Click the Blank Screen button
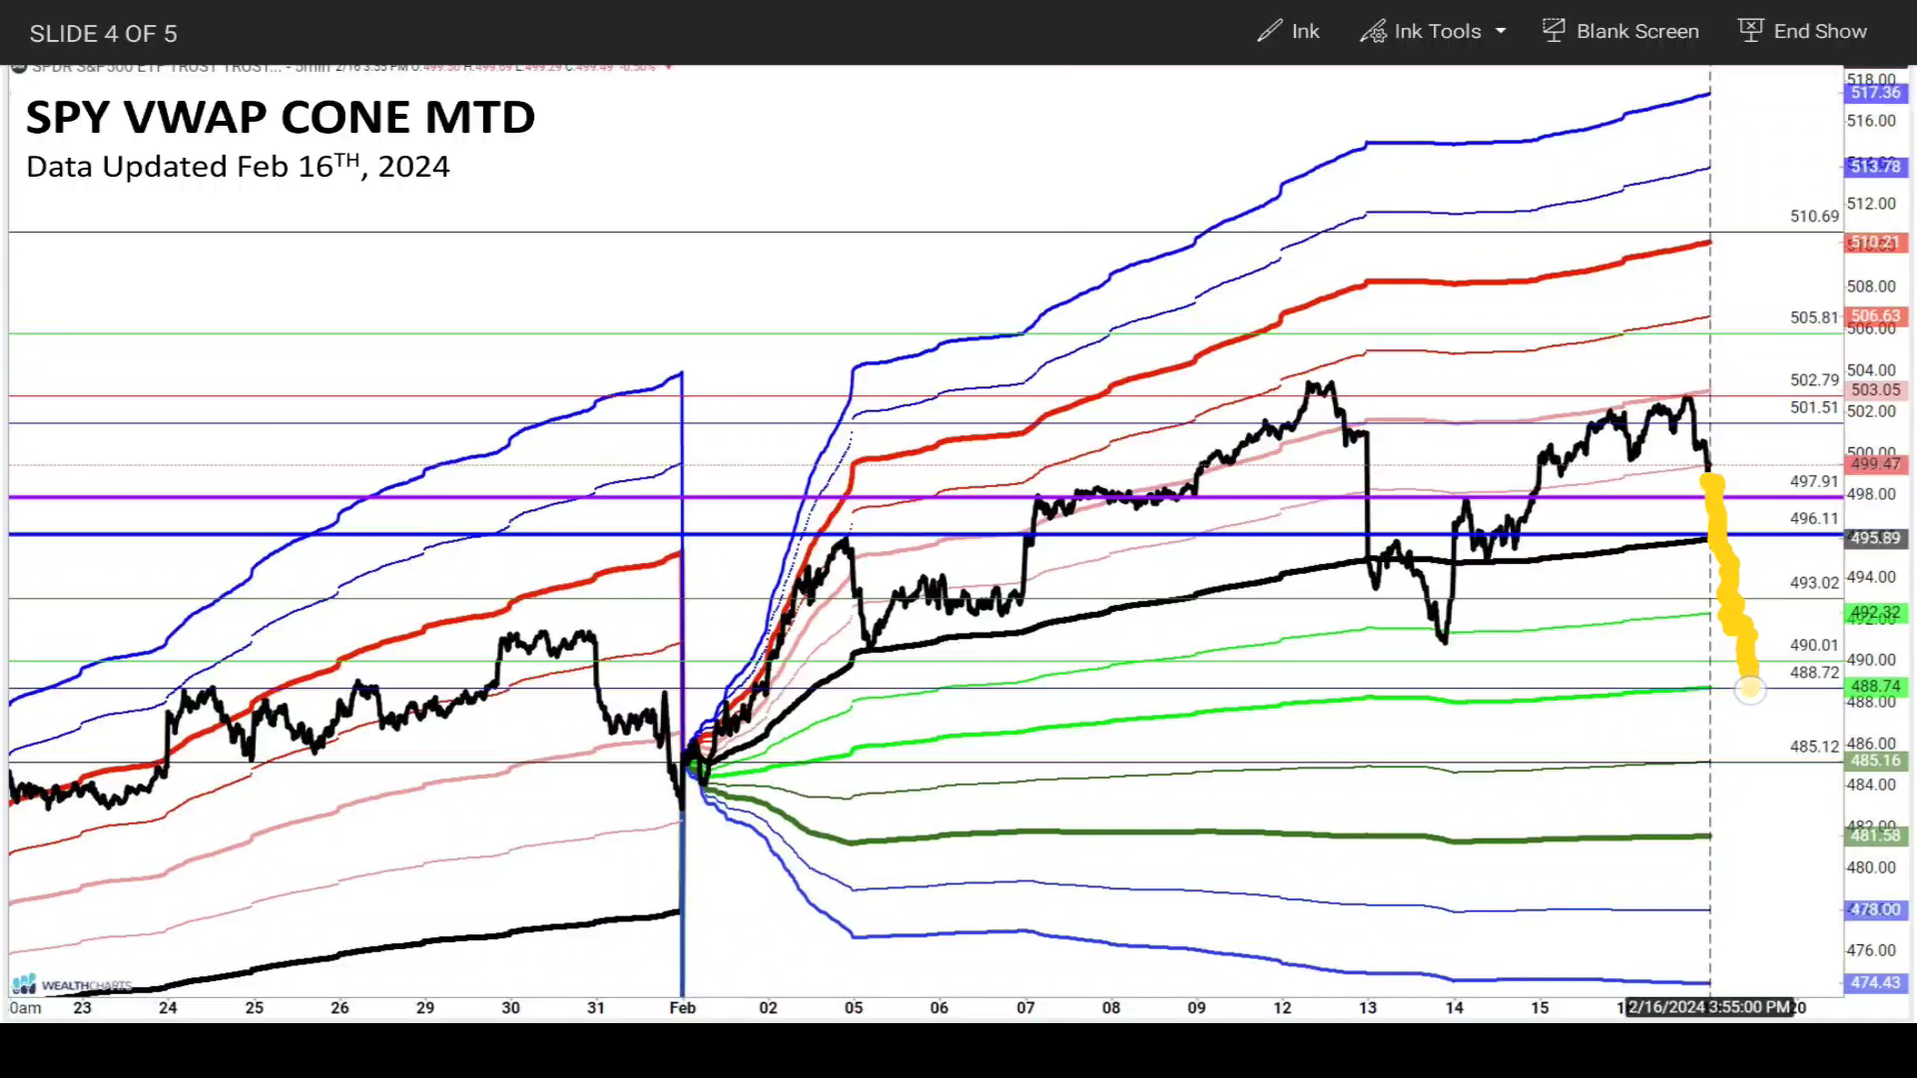 click(x=1620, y=31)
